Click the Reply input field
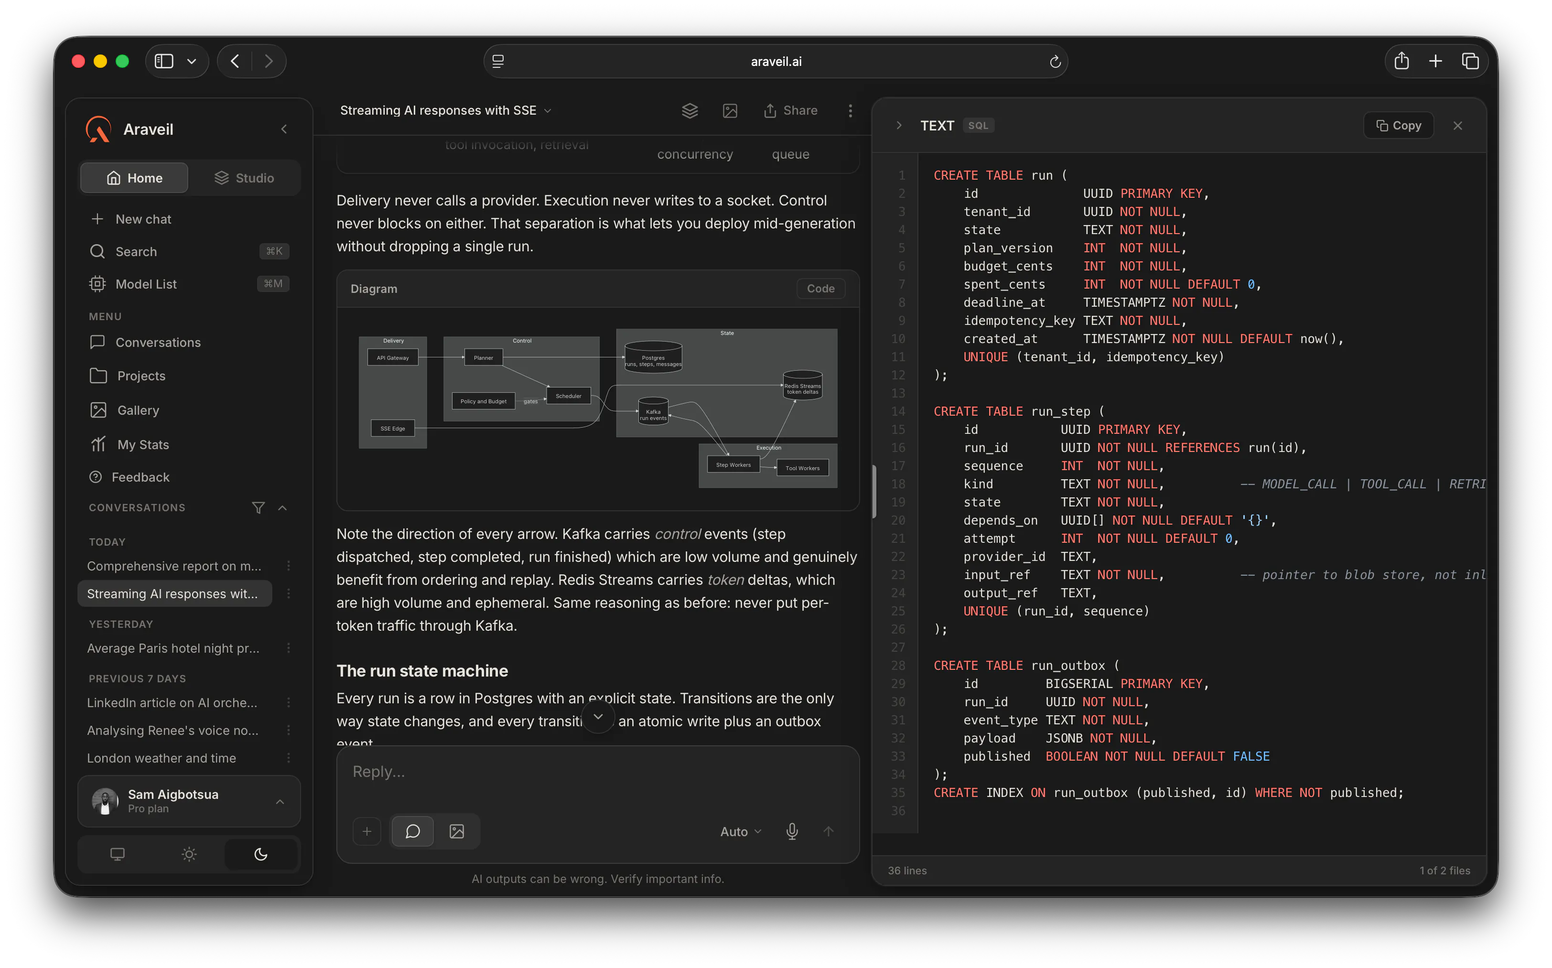The image size is (1552, 968). (597, 772)
